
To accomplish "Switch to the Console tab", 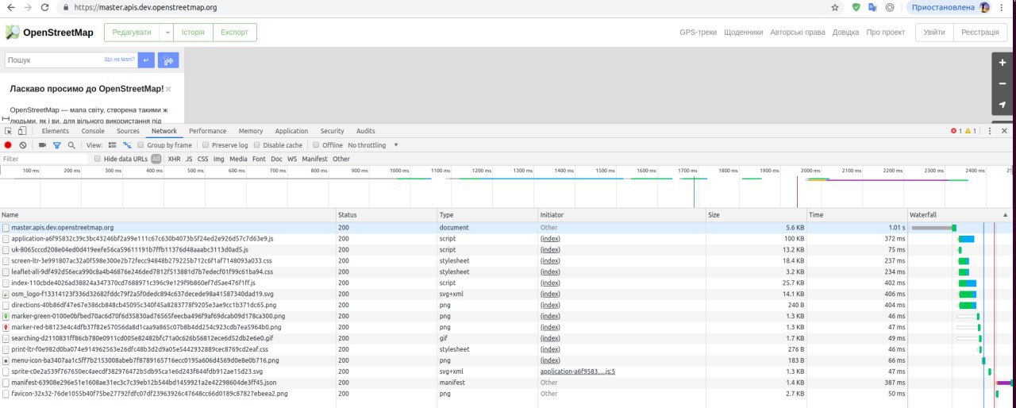I will click(x=93, y=131).
